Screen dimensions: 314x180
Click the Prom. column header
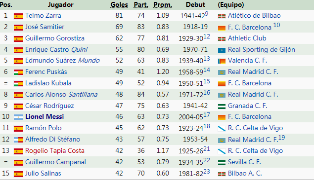[x=163, y=5]
